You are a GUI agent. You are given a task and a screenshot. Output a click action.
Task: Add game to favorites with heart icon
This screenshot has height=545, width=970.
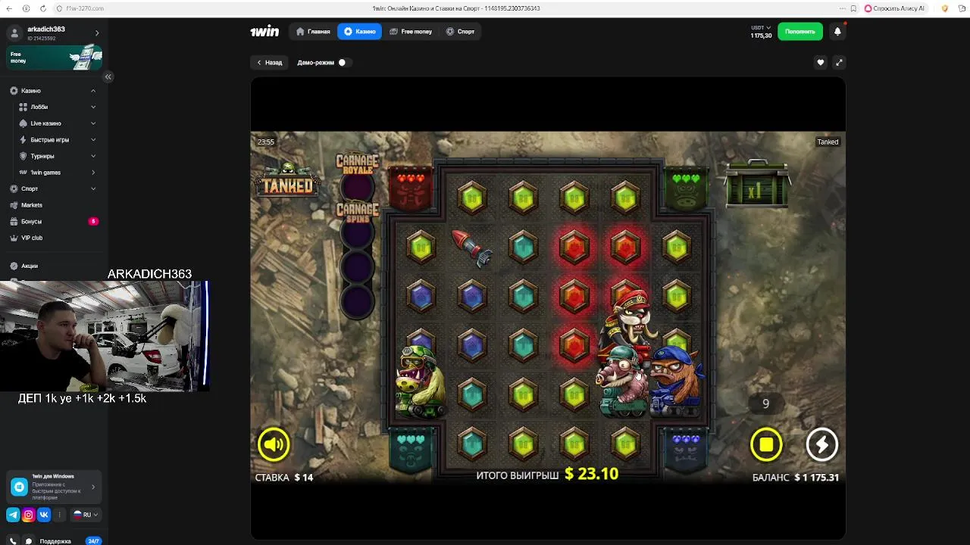[x=820, y=63]
